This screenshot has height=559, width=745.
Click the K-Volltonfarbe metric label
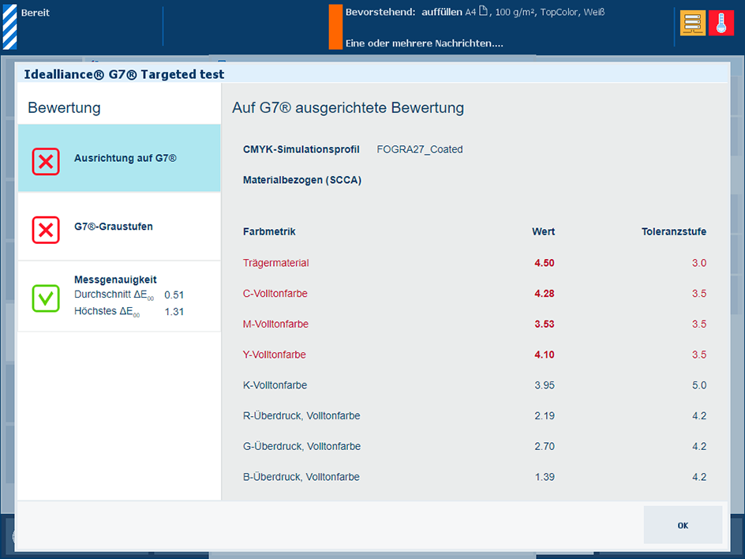[275, 385]
